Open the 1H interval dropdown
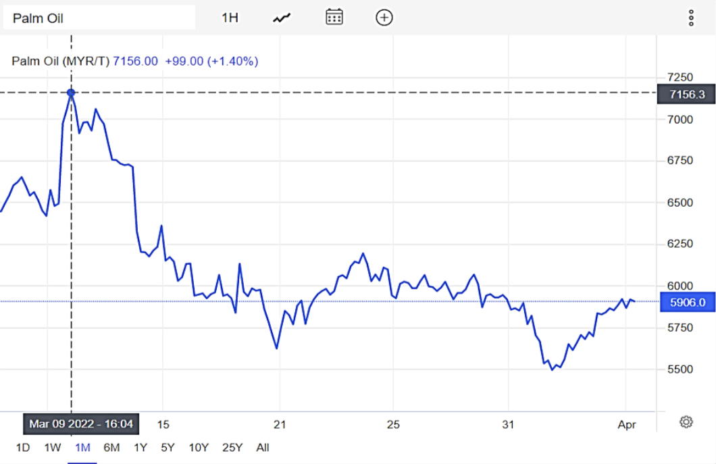Viewport: 716px width, 464px height. (x=230, y=18)
